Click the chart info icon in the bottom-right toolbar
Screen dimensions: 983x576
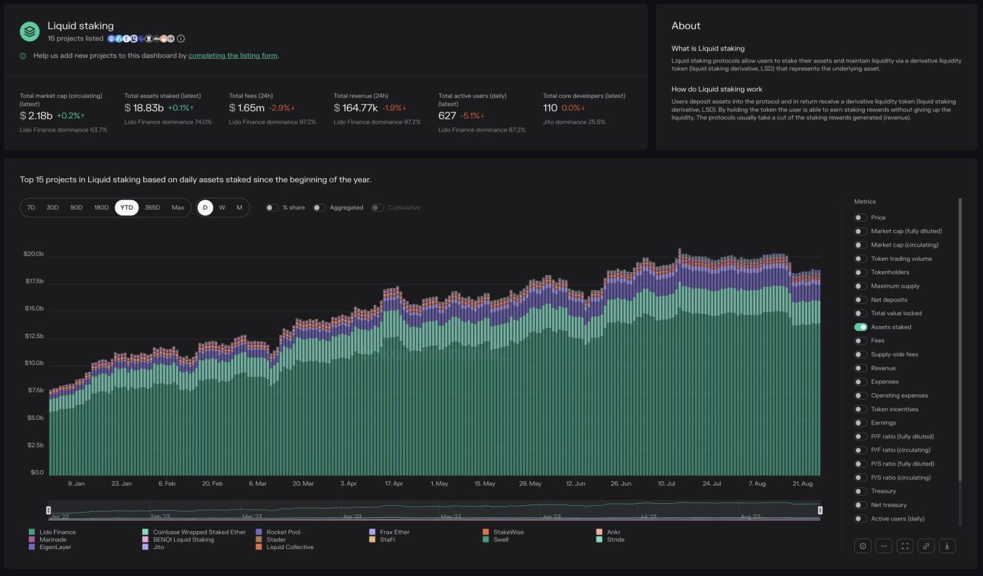[863, 545]
